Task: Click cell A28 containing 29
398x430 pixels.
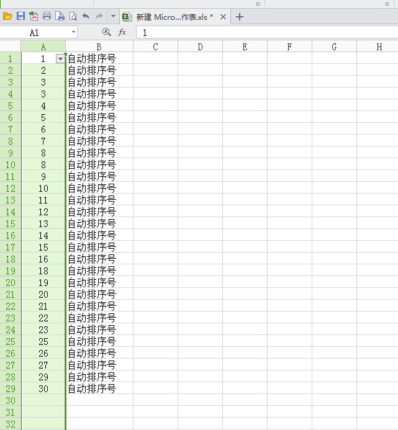Action: tap(43, 377)
